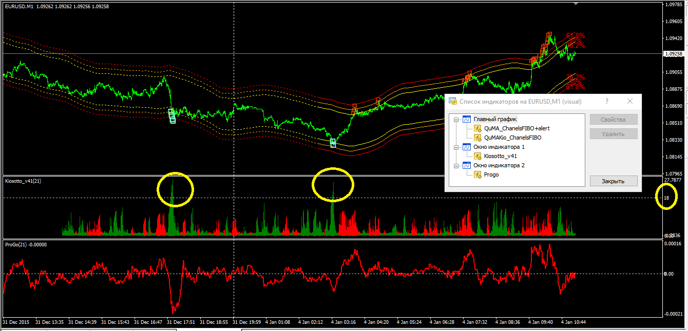Collapse the Главный график tree node

tap(455, 119)
